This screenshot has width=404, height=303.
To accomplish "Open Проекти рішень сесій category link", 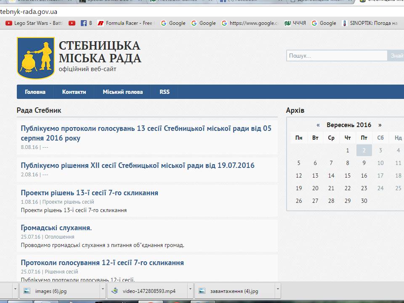I will click(68, 202).
